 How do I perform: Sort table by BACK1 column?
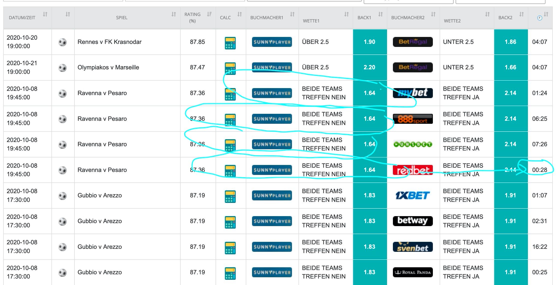click(380, 14)
